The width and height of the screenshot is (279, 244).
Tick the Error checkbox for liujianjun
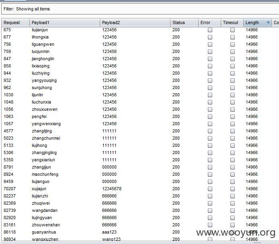[x=210, y=30]
